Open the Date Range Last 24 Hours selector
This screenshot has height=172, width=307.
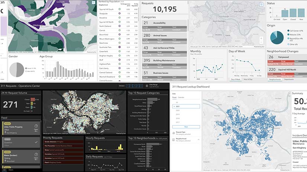tap(154, 86)
